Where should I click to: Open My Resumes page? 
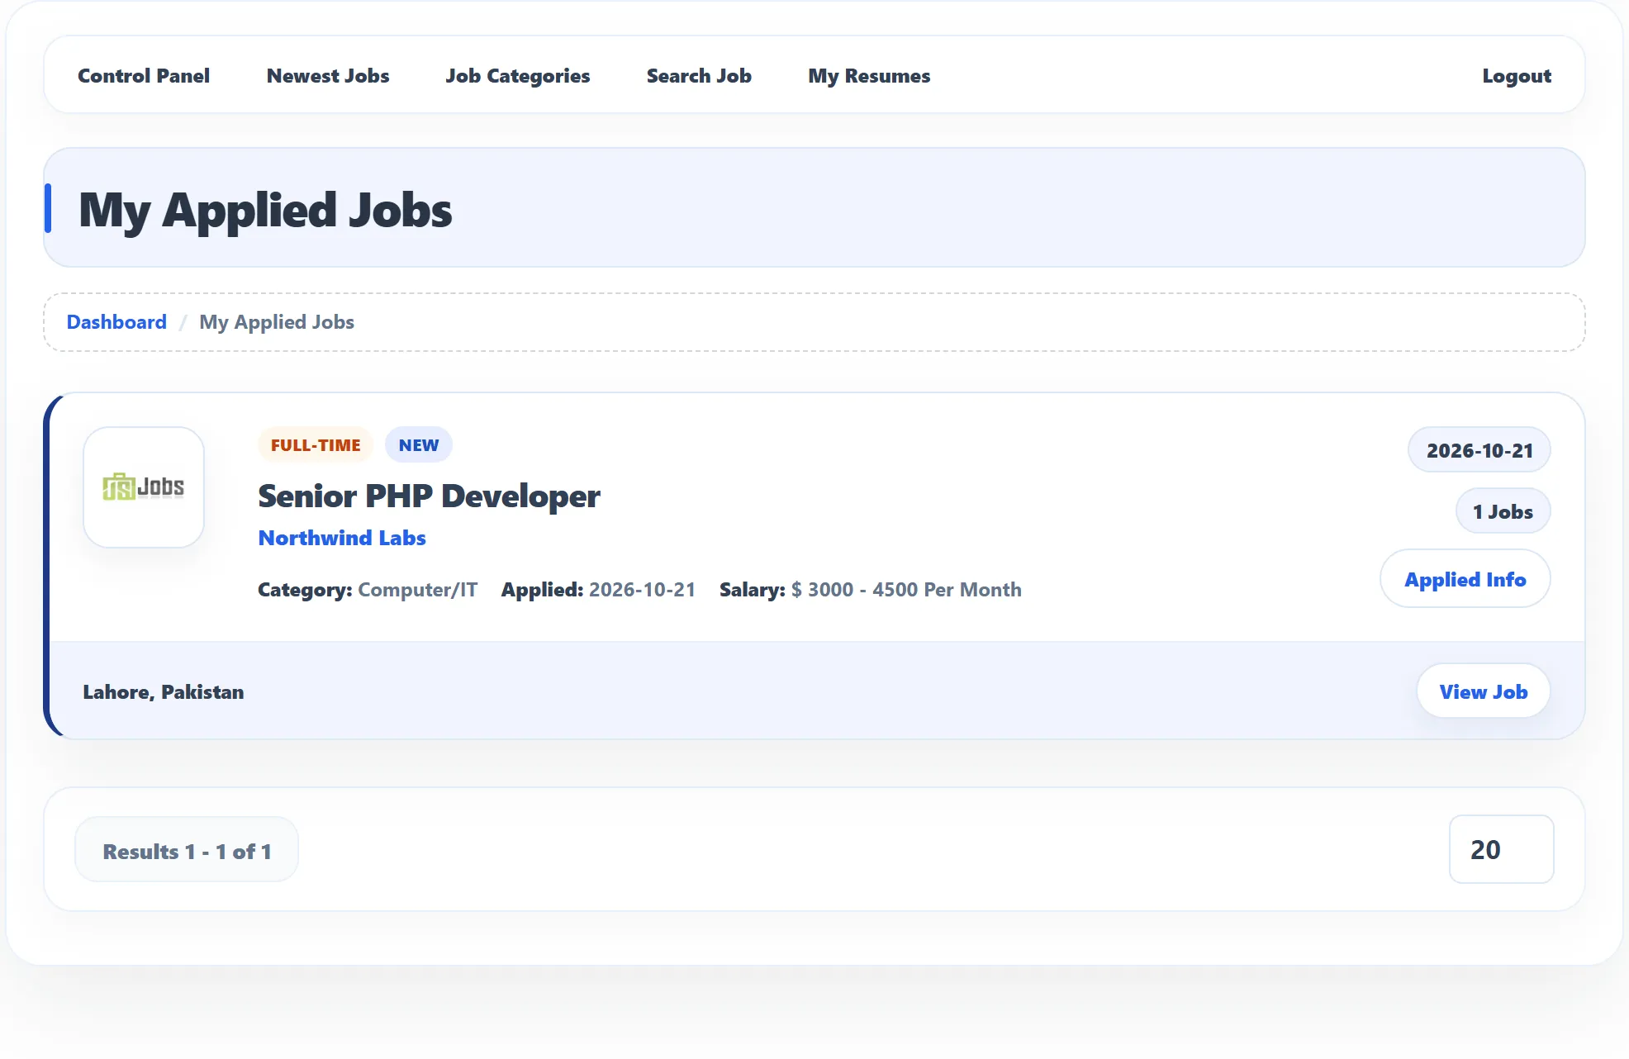click(869, 76)
